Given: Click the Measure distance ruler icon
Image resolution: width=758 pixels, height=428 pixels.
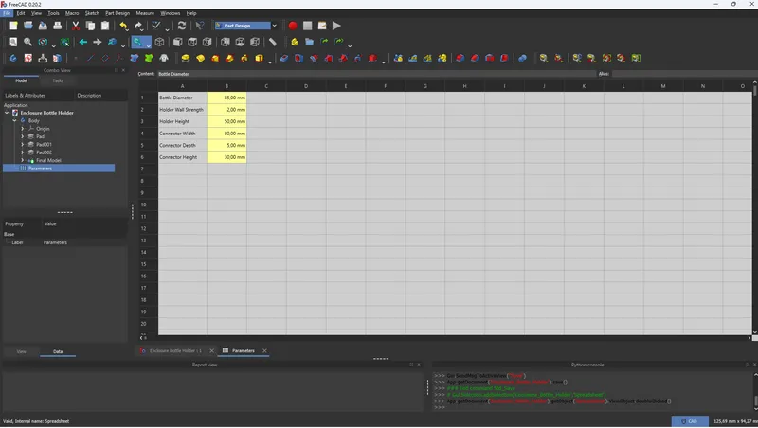Looking at the screenshot, I should point(273,42).
